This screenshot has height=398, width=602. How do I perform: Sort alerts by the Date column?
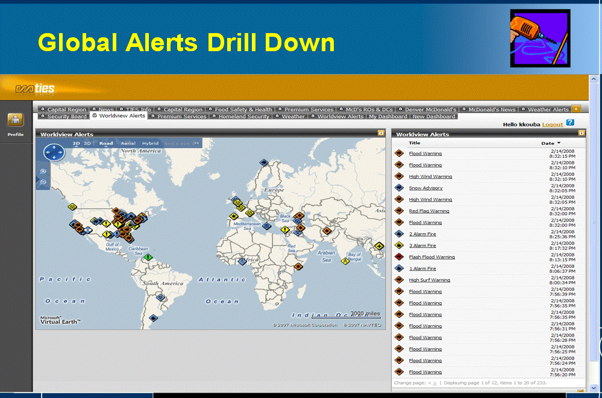[551, 143]
